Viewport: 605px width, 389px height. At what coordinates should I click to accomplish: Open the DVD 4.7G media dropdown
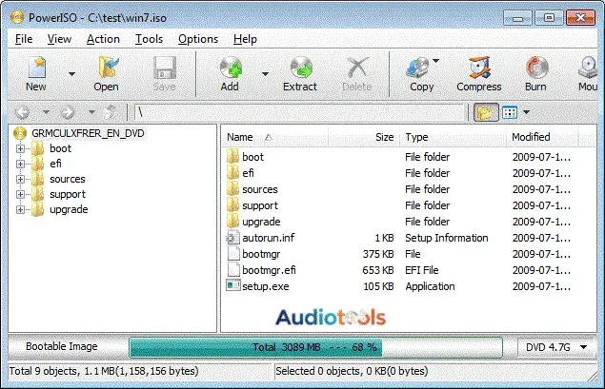[x=556, y=347]
